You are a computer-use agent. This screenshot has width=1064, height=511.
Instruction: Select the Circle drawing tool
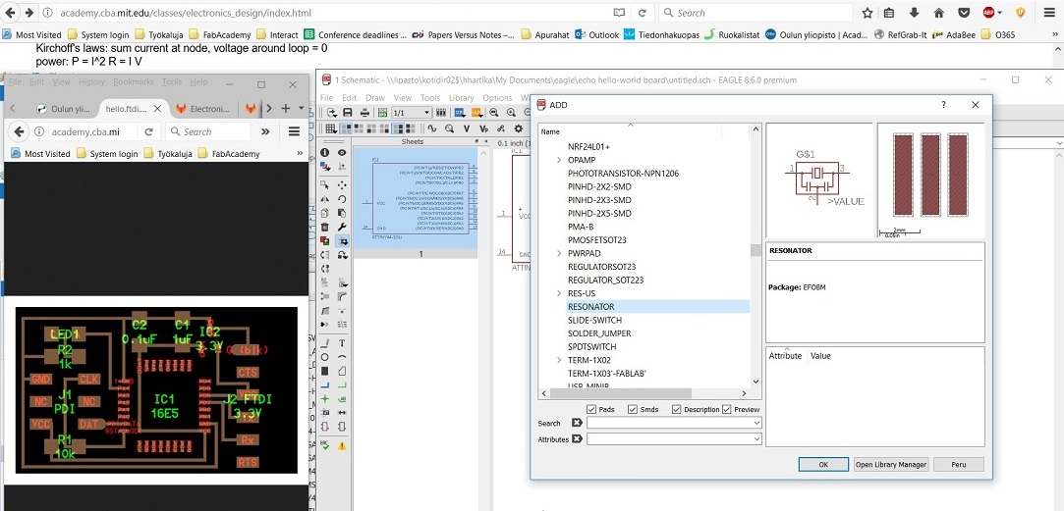click(325, 357)
